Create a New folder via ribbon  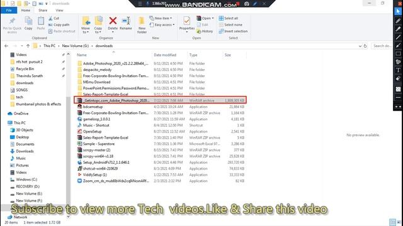pos(142,25)
